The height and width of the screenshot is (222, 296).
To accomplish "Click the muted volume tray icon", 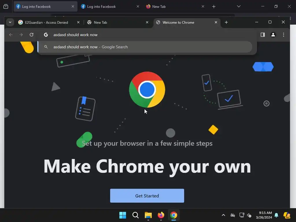I will tap(249, 215).
